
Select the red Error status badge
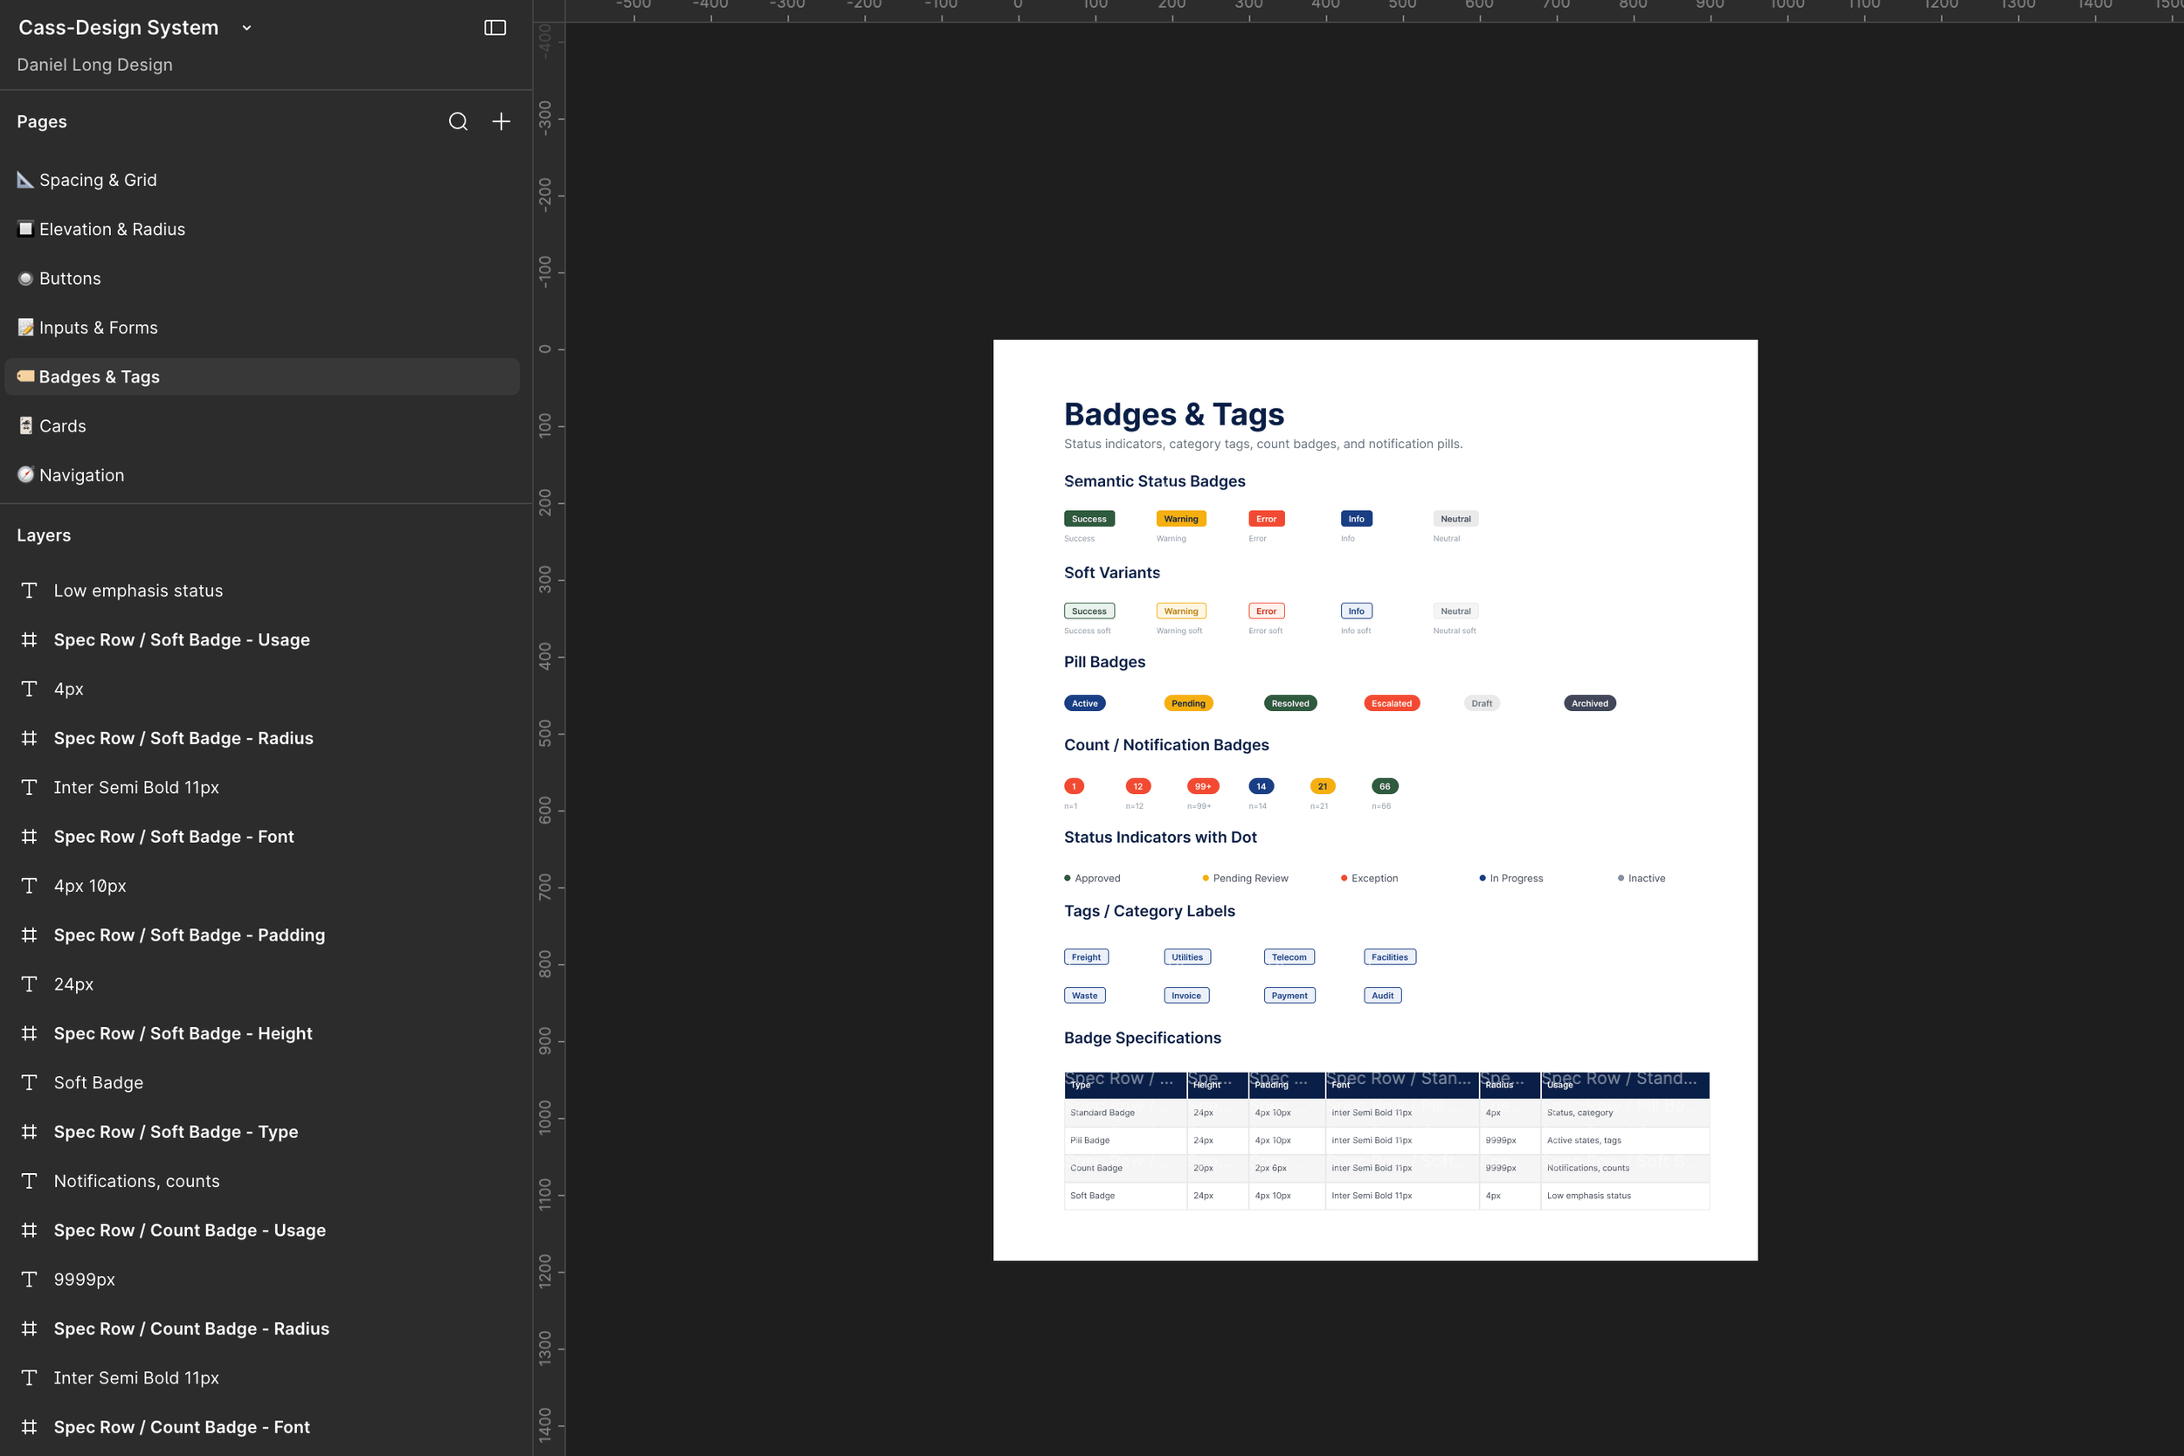(x=1267, y=519)
